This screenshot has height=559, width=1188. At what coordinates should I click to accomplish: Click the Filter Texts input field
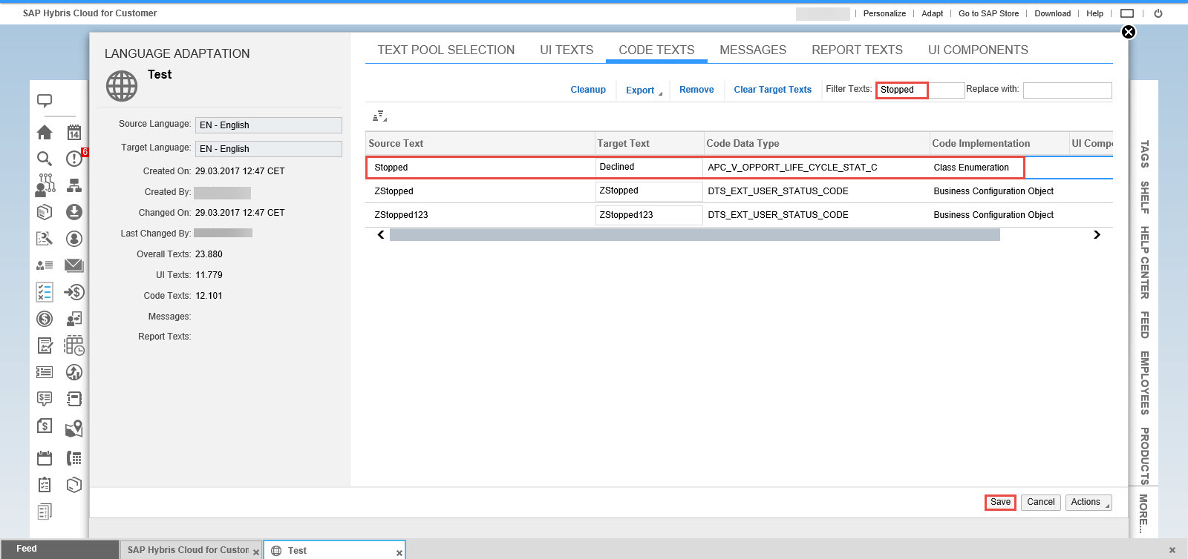920,90
